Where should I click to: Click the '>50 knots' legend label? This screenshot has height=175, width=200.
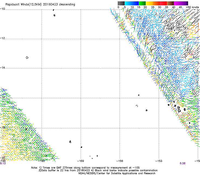coord(192,7)
